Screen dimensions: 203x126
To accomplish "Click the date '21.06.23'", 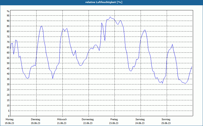I will pos(62,123).
